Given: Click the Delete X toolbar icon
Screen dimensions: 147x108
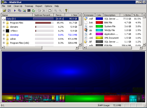Looking at the screenshot, I should pos(44,11).
